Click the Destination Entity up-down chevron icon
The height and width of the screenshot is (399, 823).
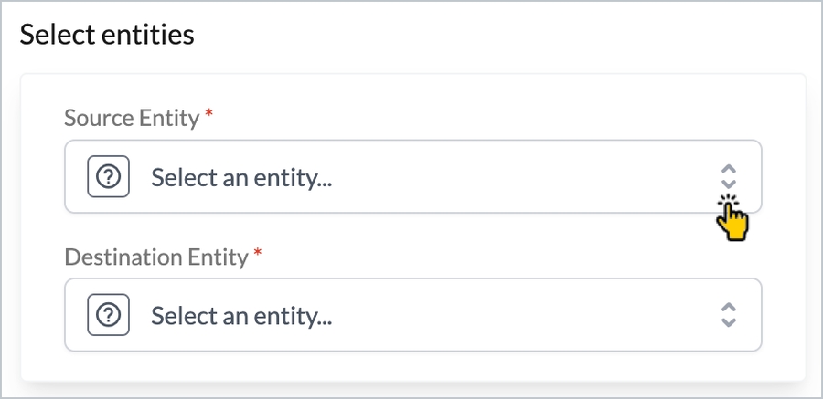728,315
